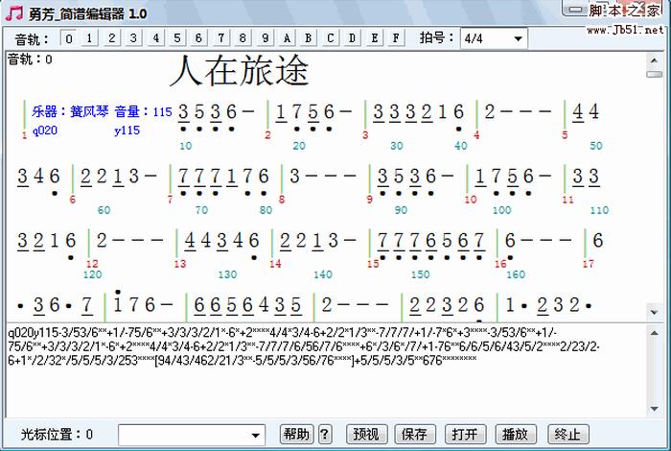The width and height of the screenshot is (671, 451).
Task: Select track 6 button
Action: pyautogui.click(x=198, y=38)
